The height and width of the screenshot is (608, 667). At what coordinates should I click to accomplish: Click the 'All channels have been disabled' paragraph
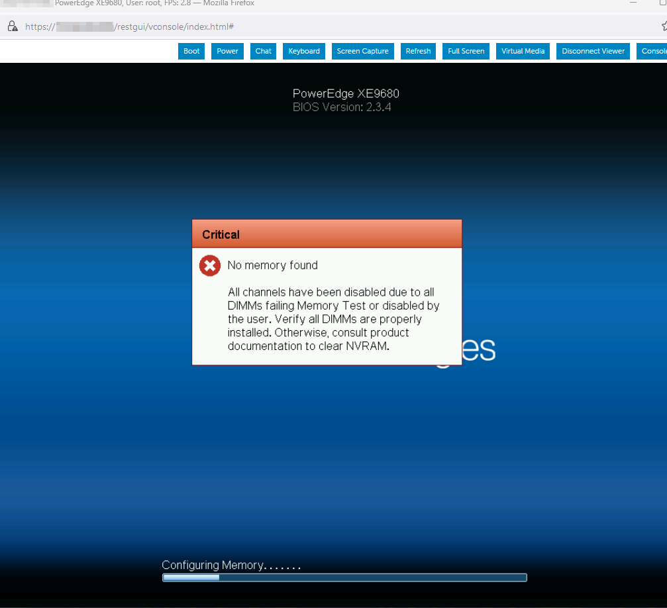(333, 319)
